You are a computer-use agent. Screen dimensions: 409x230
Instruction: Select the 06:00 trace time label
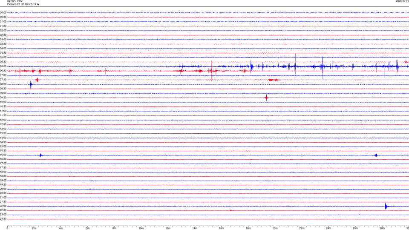pos(3,66)
